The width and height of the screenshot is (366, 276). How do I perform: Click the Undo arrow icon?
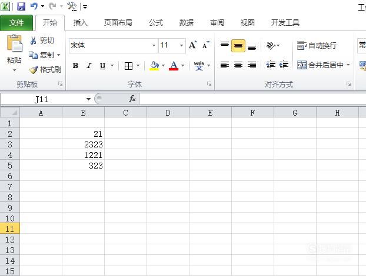[x=34, y=6]
